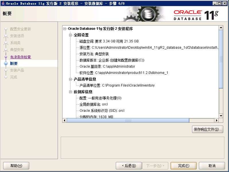
Task: Go back with 后退(B) button
Action: 128,166
